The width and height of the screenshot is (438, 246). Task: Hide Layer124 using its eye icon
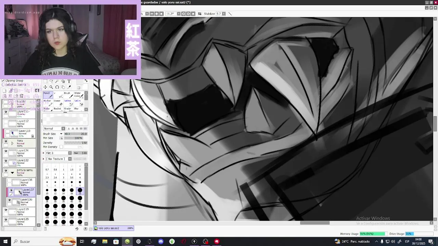[x=5, y=151]
